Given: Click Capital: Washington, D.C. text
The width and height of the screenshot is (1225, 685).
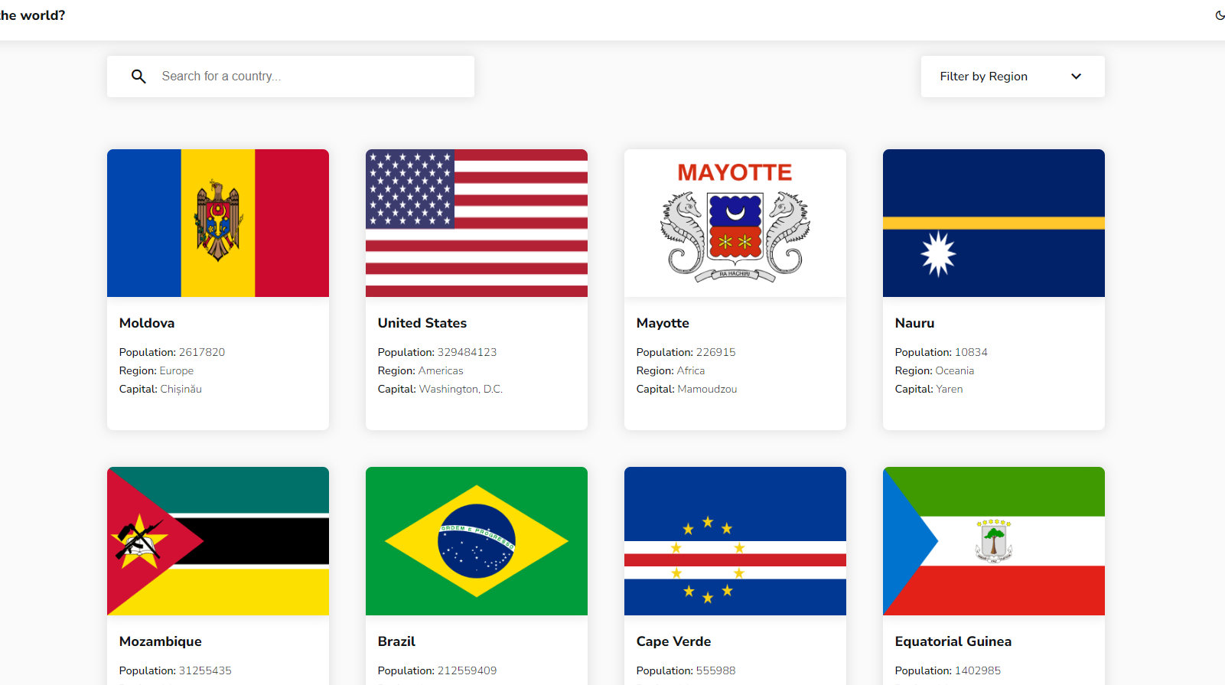Looking at the screenshot, I should tap(440, 389).
